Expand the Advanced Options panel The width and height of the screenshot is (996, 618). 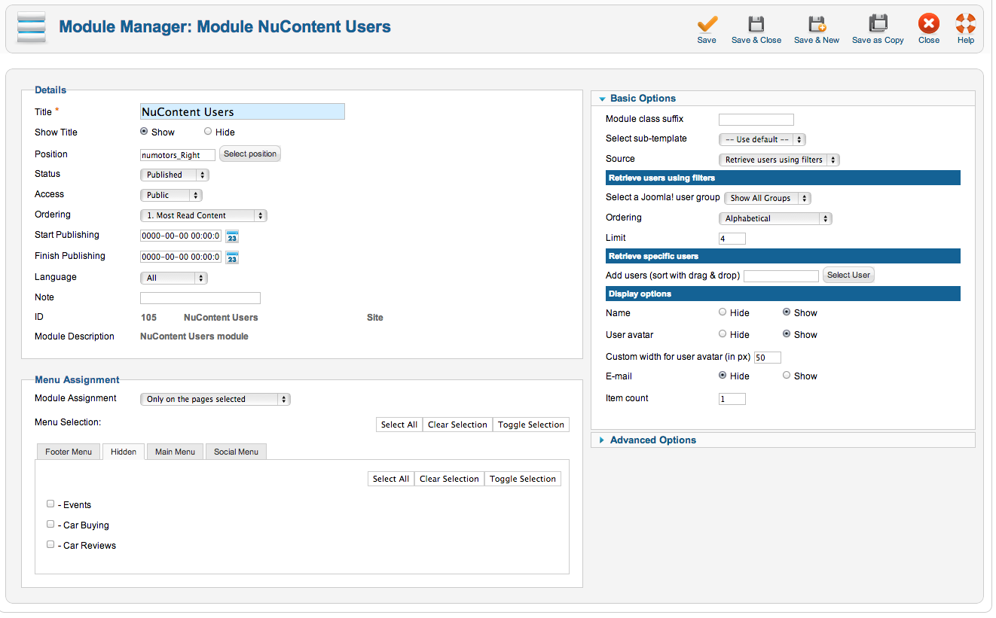(784, 440)
